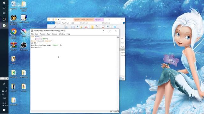The image size is (204, 114).
Task: Select the purple Средства contextual tab
Action: pyautogui.click(x=99, y=20)
